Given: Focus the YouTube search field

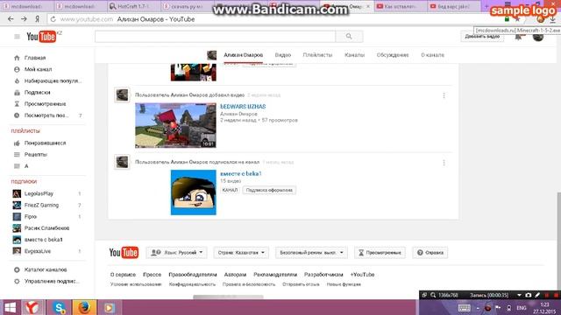Looking at the screenshot, I should 215,37.
